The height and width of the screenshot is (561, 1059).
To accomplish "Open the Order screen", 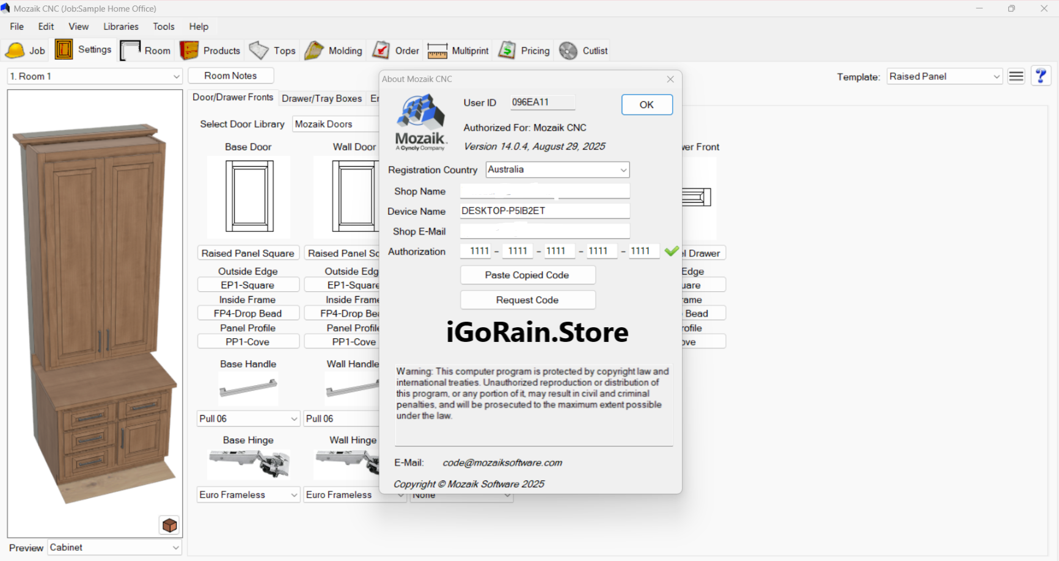I will click(395, 50).
